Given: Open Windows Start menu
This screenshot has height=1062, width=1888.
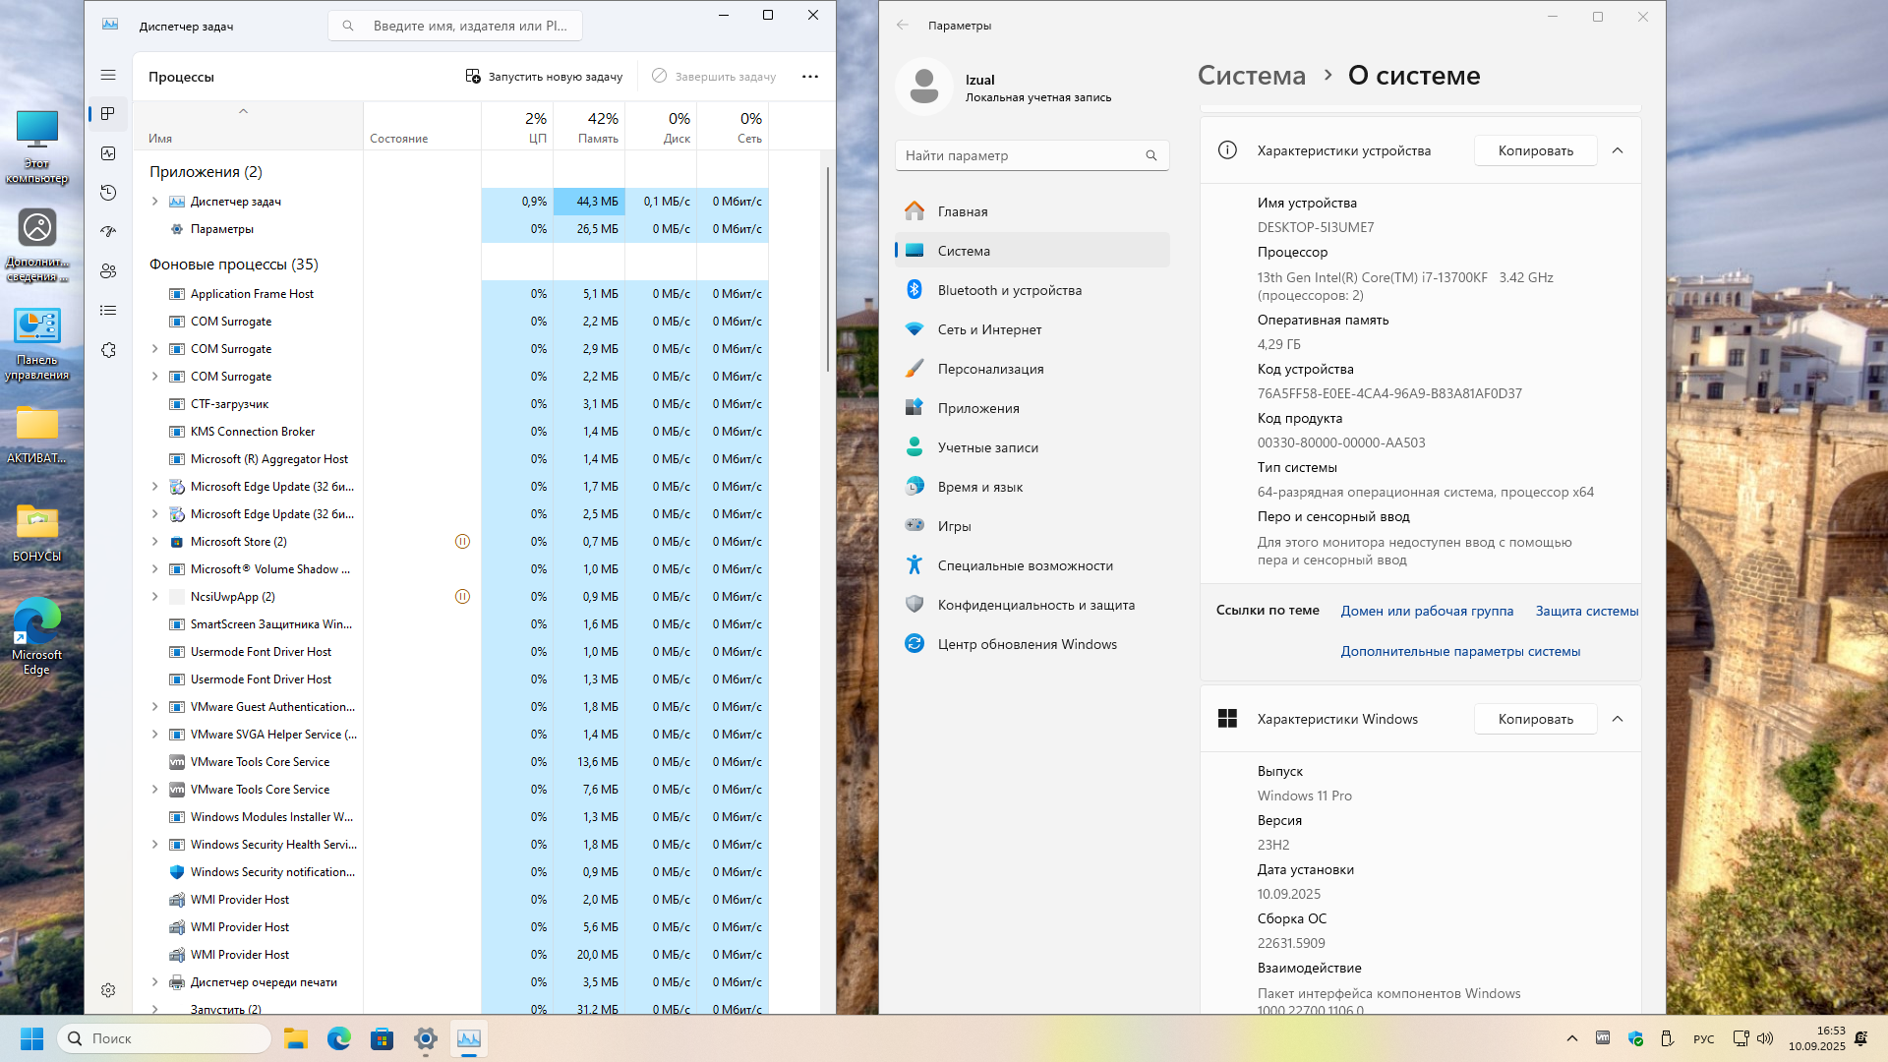Looking at the screenshot, I should tap(31, 1038).
